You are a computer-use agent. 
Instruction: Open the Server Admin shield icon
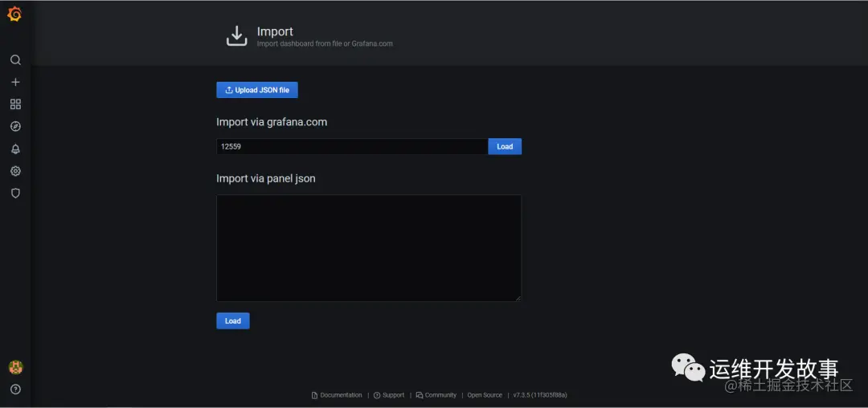pyautogui.click(x=15, y=193)
